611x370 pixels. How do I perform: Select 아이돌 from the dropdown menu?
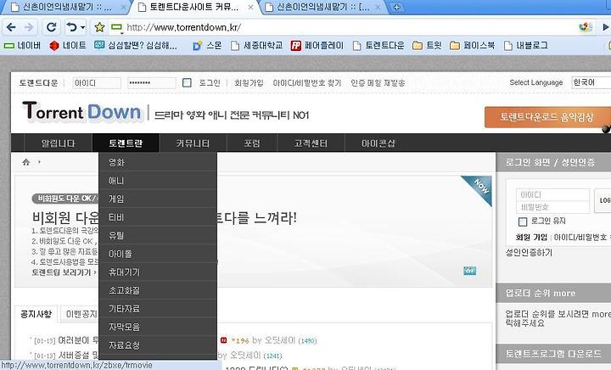pyautogui.click(x=158, y=254)
